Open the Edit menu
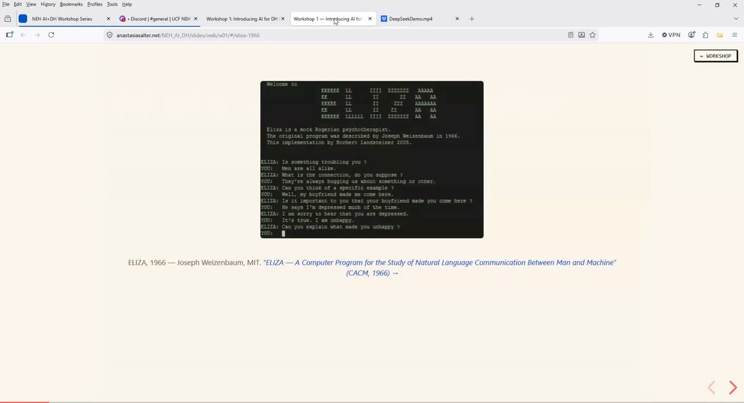 [x=18, y=4]
